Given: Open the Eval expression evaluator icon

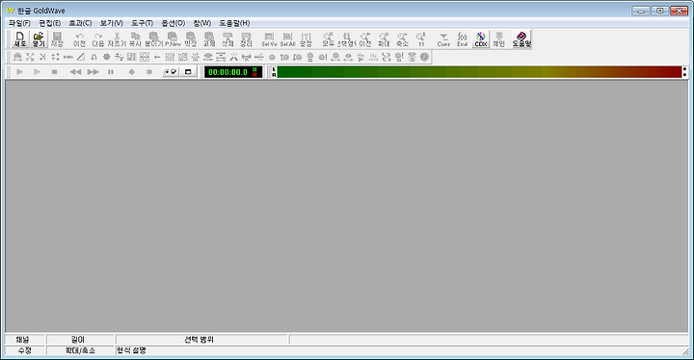Looking at the screenshot, I should click(462, 39).
